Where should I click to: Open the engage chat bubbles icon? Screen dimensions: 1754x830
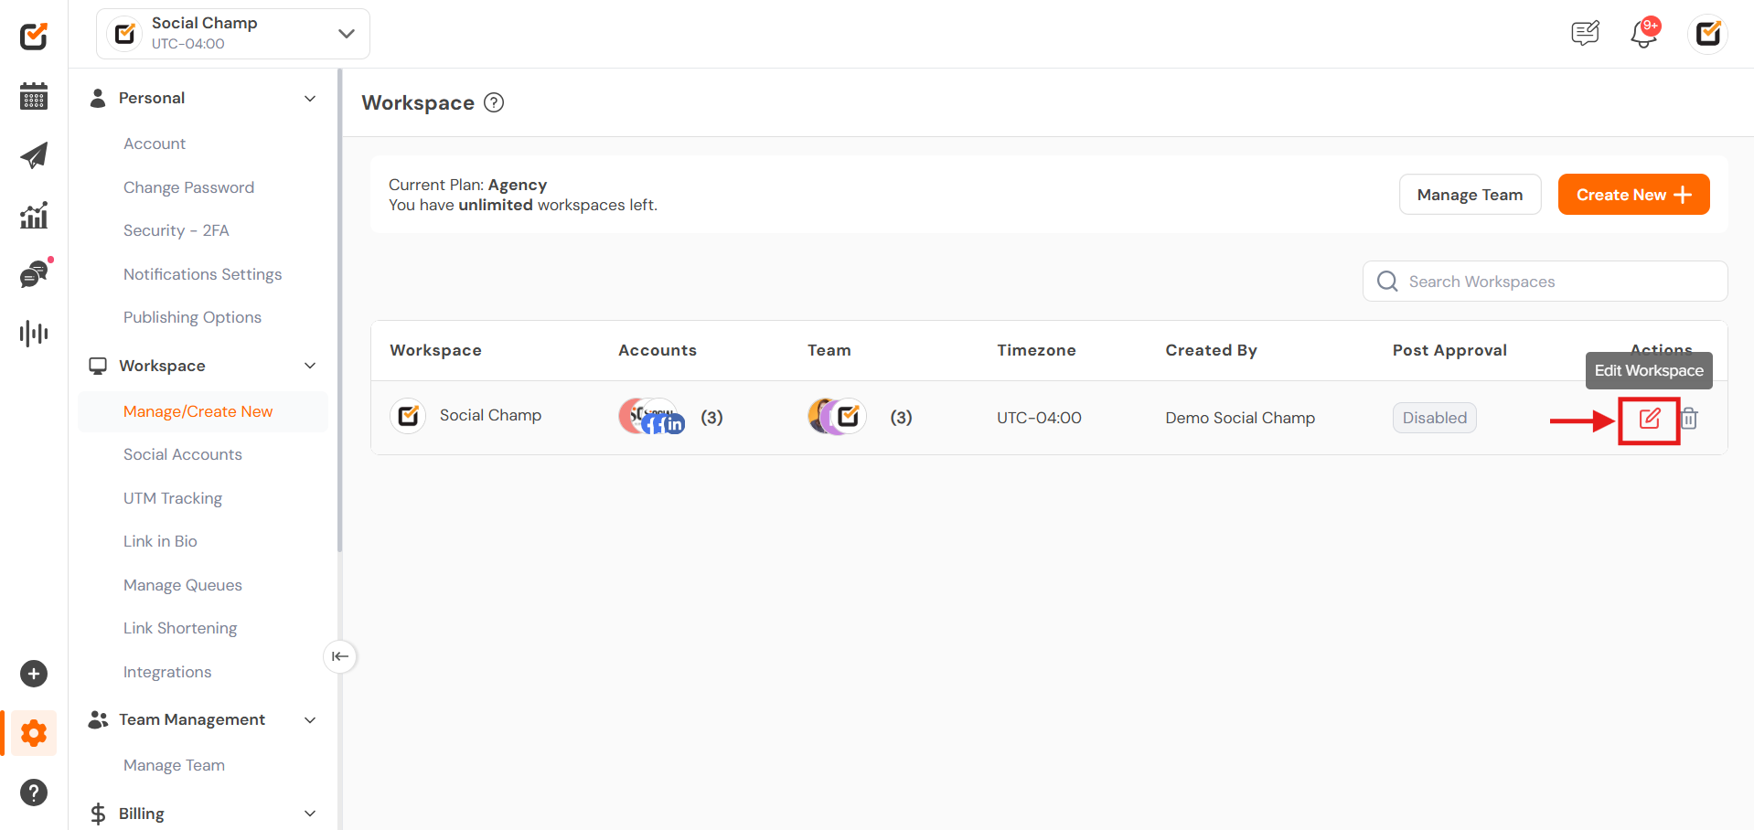(34, 274)
